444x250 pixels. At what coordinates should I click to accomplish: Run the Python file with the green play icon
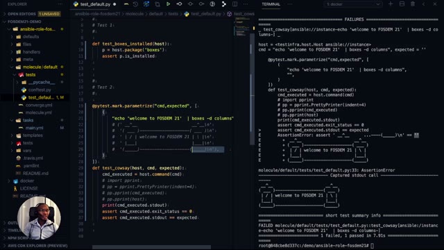pos(168,4)
